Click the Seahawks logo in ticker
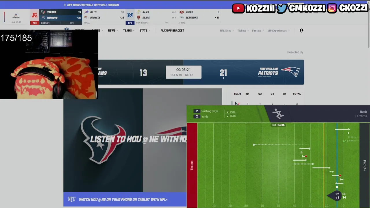The height and width of the screenshot is (208, 370). [182, 18]
